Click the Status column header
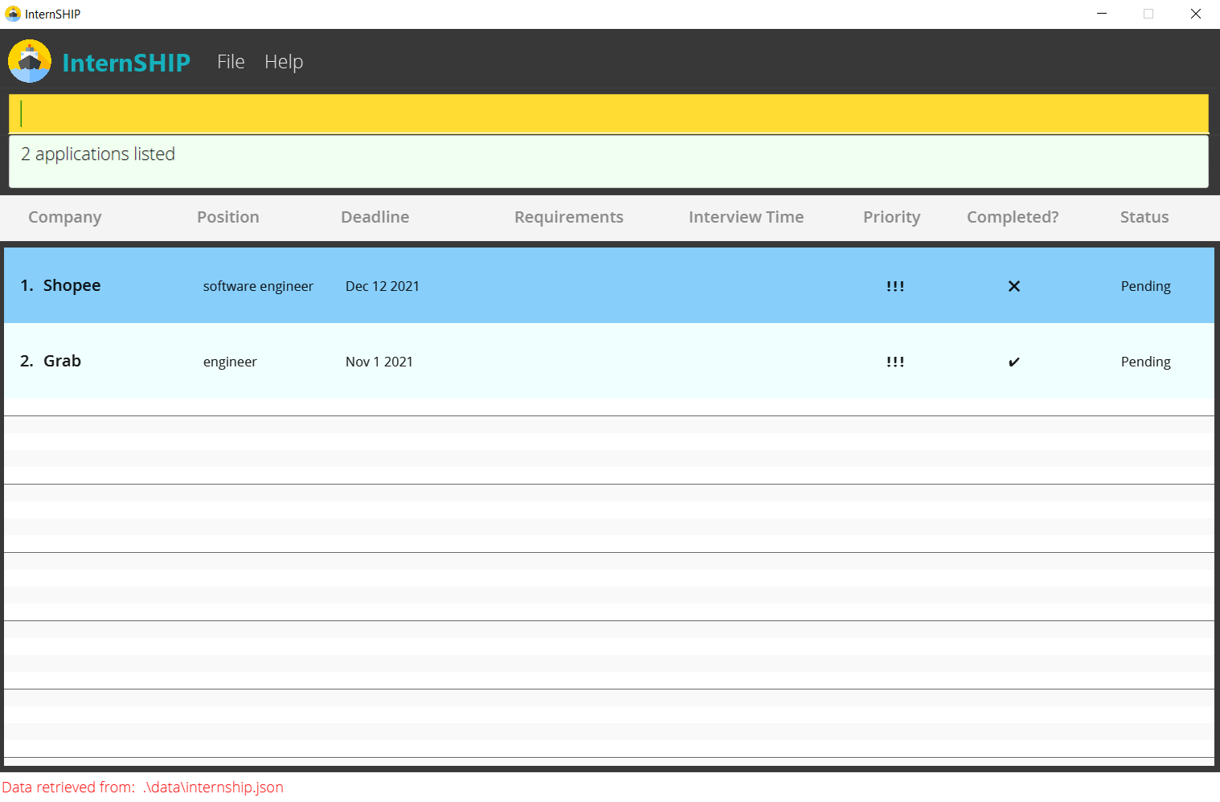This screenshot has height=802, width=1220. (1144, 217)
